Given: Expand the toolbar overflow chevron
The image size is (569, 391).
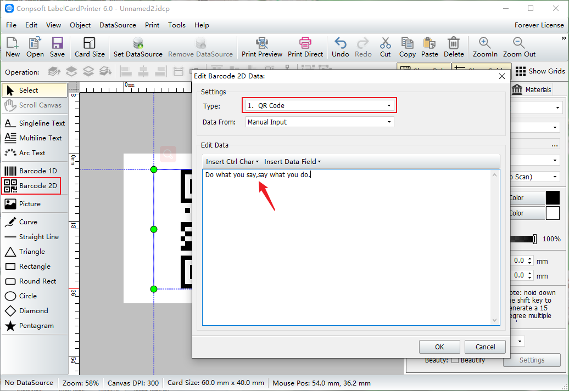Looking at the screenshot, I should coord(564,38).
